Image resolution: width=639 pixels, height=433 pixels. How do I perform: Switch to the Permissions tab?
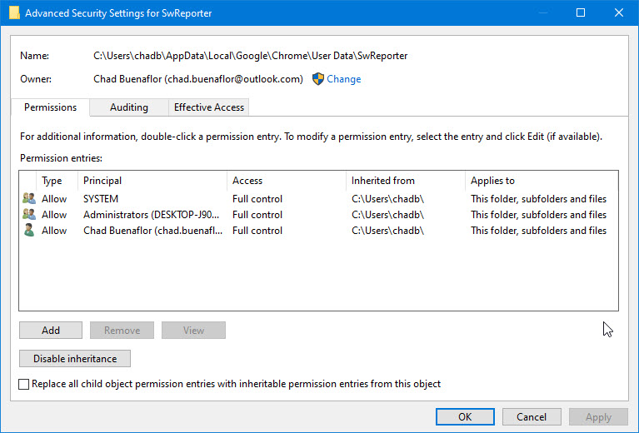[50, 107]
